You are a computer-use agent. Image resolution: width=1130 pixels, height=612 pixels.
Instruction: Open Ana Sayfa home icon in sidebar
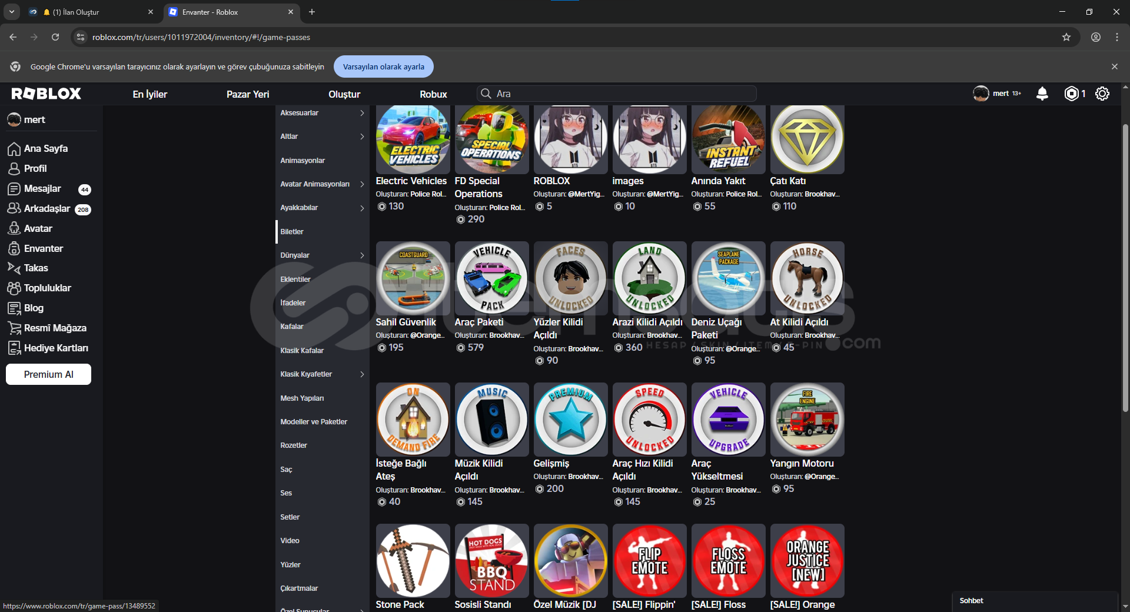click(14, 149)
